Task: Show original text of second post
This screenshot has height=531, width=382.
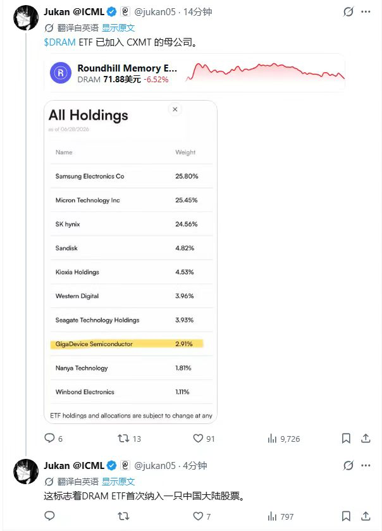Action: (x=118, y=482)
